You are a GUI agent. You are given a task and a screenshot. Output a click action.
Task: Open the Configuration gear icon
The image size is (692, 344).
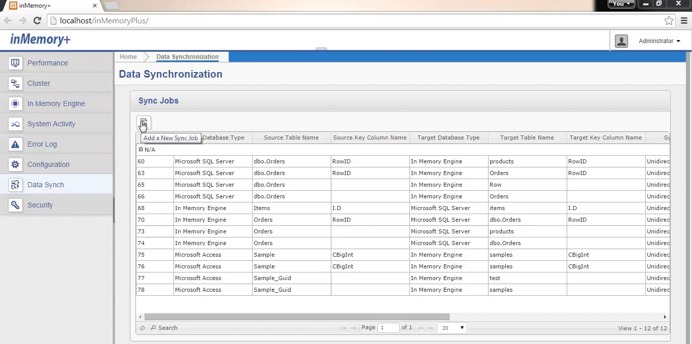tap(15, 164)
